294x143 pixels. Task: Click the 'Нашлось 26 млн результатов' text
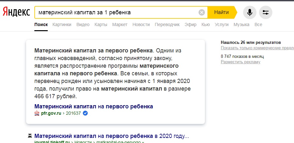pyautogui.click(x=251, y=42)
